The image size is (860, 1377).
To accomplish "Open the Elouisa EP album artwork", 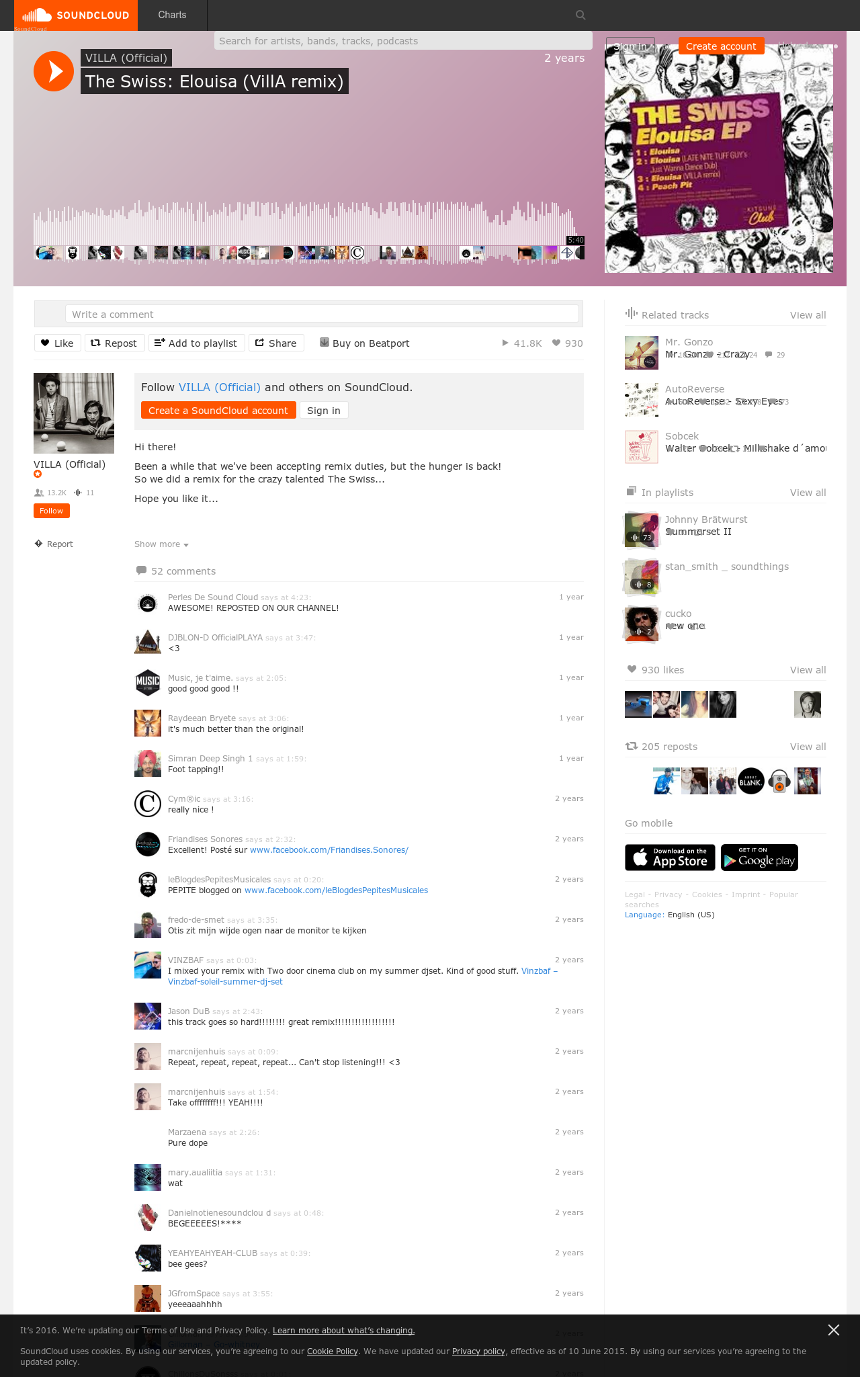I will point(719,159).
